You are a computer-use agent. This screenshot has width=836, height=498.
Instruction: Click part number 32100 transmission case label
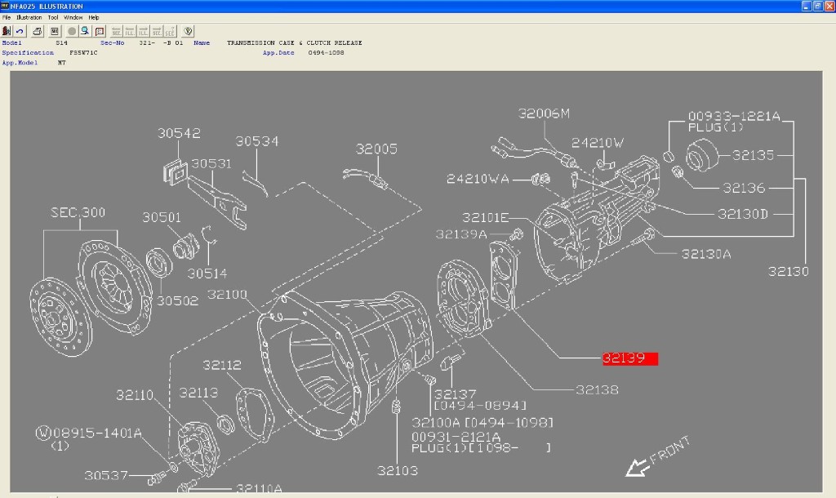tap(227, 294)
